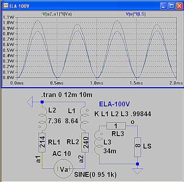
Task: Click the 0.0W vertical axis label
Action: click(8, 77)
